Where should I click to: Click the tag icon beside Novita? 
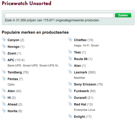(x=4, y=111)
